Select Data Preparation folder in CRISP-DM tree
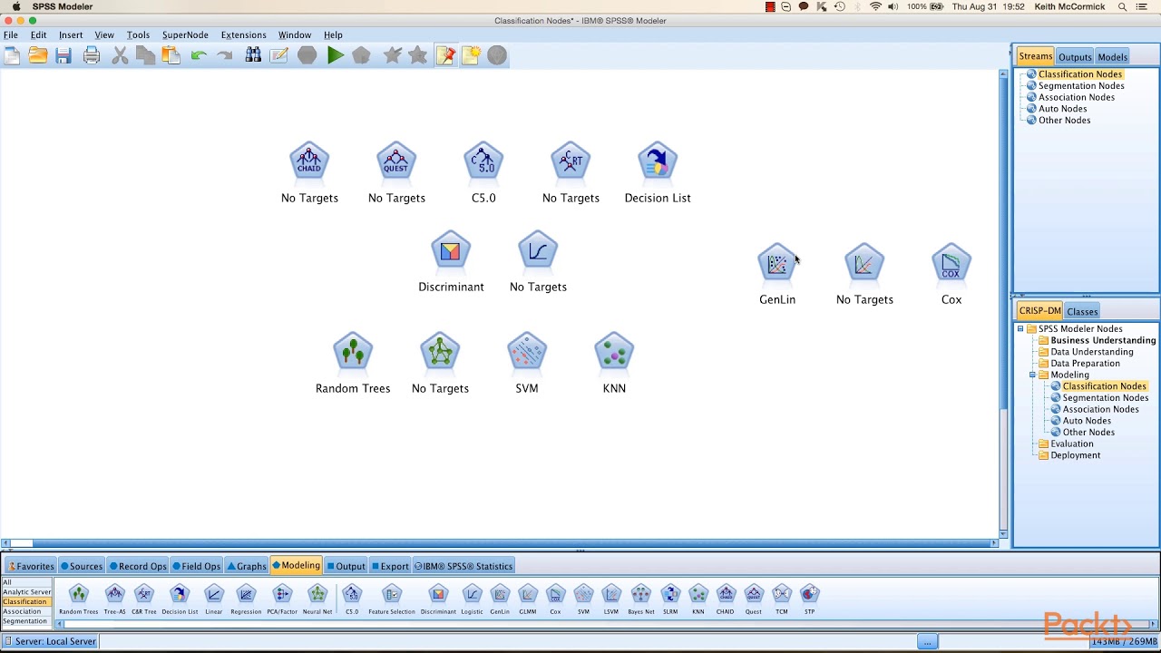 click(x=1085, y=364)
